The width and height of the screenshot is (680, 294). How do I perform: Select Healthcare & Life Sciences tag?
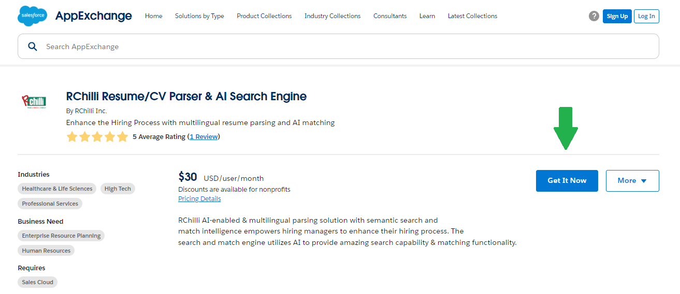[x=57, y=189]
